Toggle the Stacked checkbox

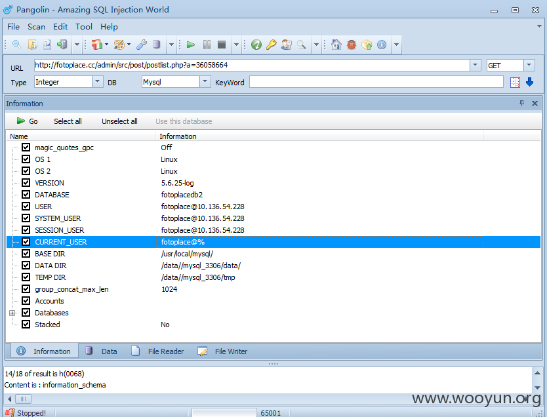point(26,325)
